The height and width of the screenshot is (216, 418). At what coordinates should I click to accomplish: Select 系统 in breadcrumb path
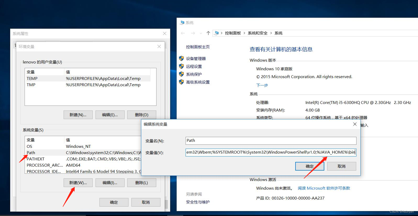click(278, 33)
